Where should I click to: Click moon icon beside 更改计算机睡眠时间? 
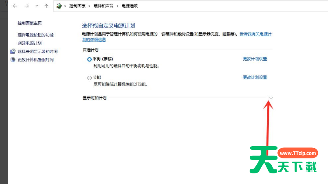tap(13, 59)
